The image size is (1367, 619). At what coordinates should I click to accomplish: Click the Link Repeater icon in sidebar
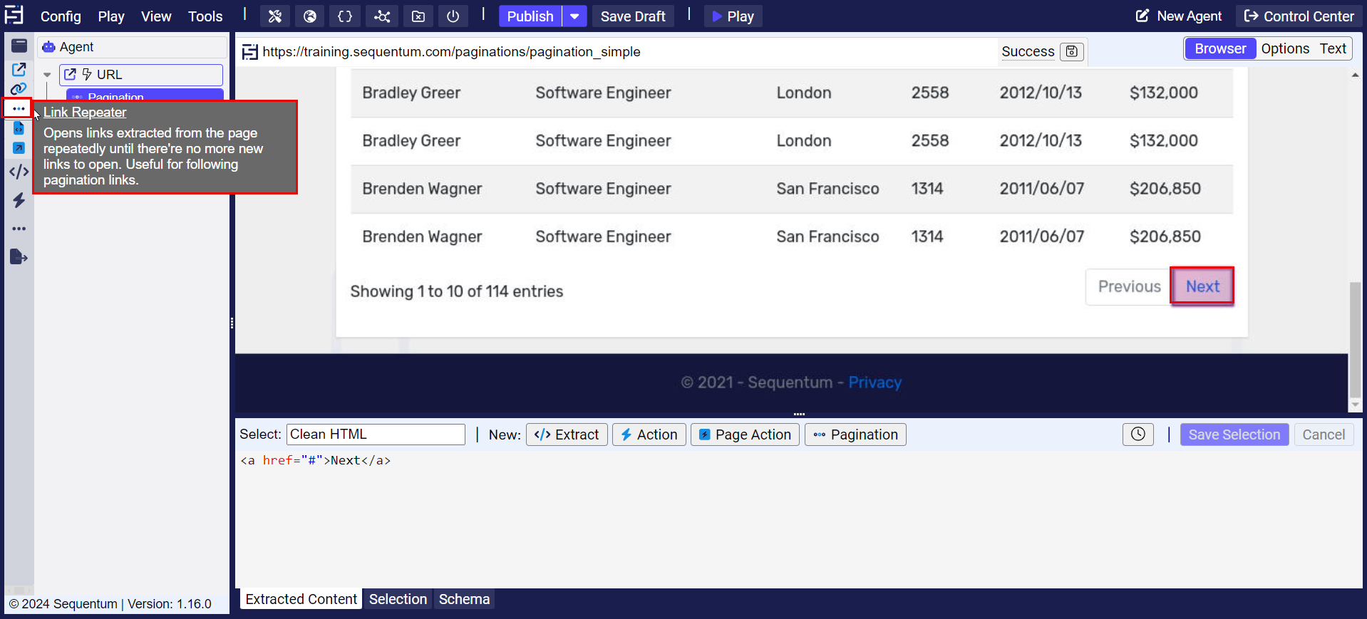19,109
